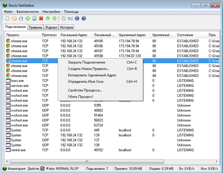
Task: Open rules file with folder icon
Action: click(14, 18)
